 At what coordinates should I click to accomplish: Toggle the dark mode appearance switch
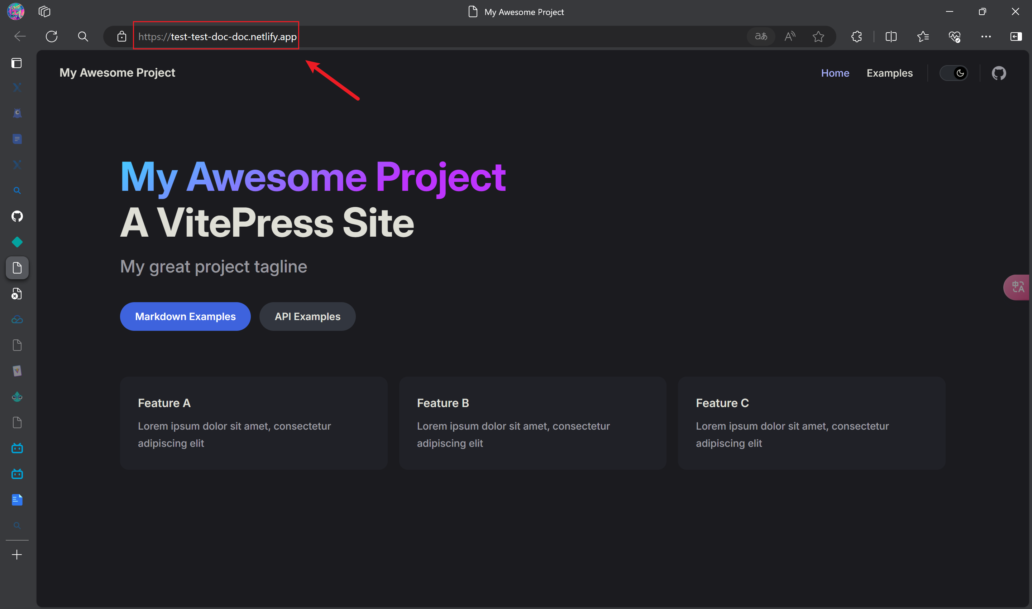[x=954, y=73]
